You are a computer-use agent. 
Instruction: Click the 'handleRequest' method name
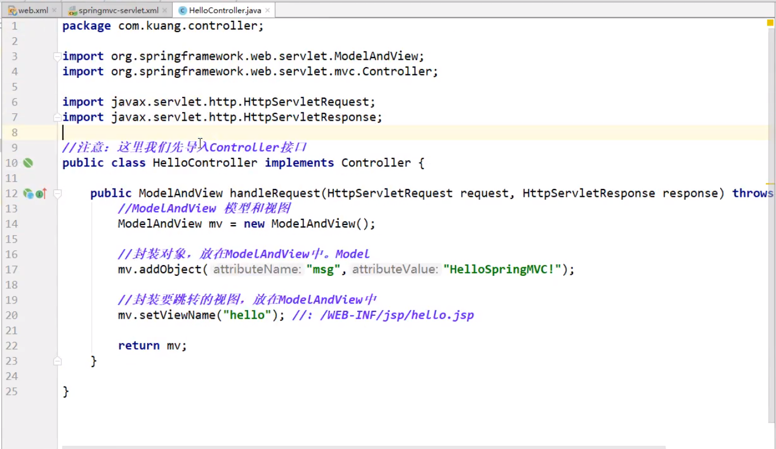pos(275,193)
